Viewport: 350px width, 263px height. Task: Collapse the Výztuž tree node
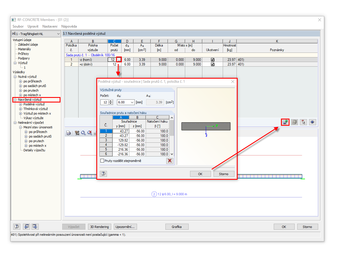point(15,63)
